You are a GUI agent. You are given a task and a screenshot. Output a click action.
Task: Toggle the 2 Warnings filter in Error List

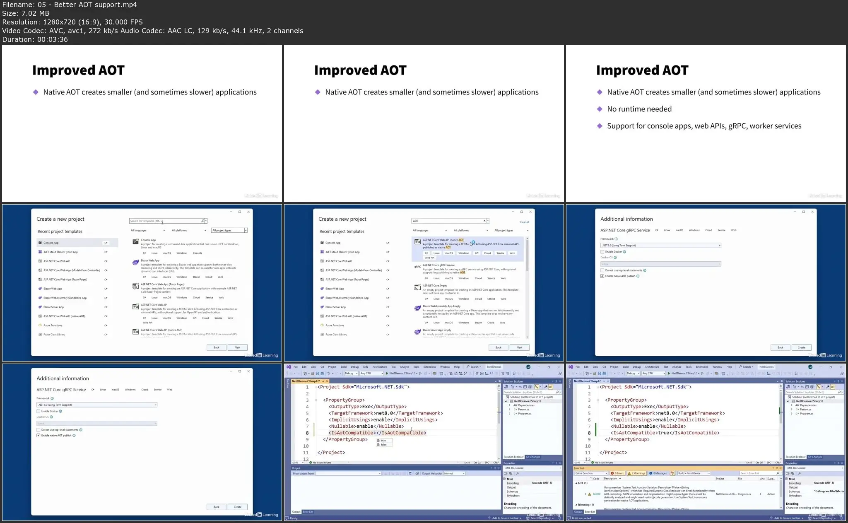coord(637,473)
